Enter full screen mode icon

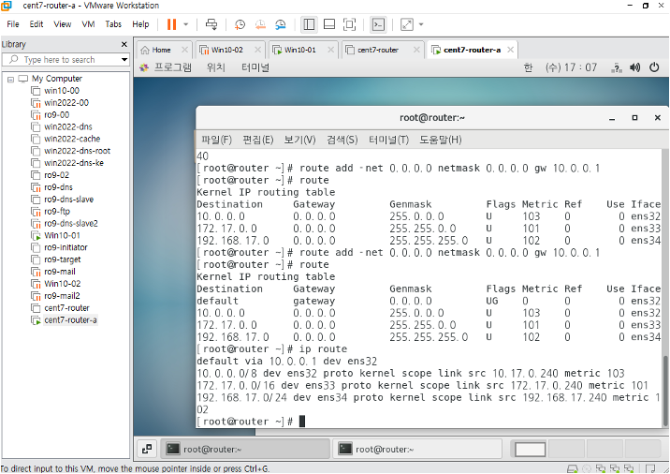click(x=350, y=24)
